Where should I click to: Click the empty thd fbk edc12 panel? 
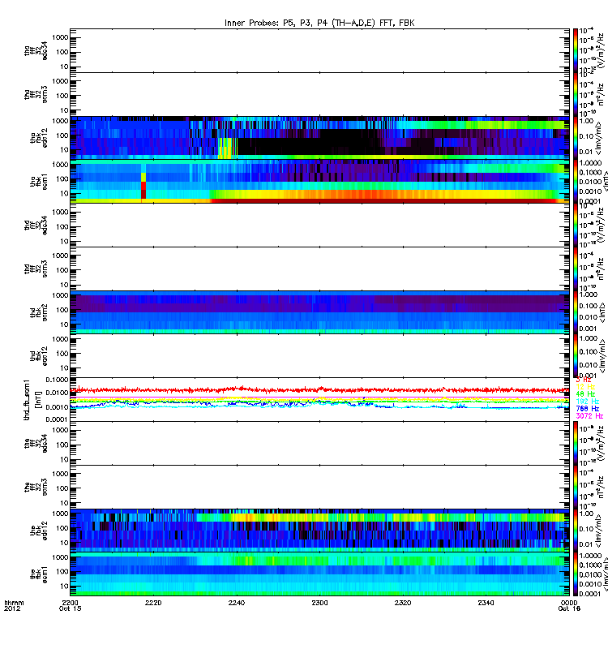point(319,355)
